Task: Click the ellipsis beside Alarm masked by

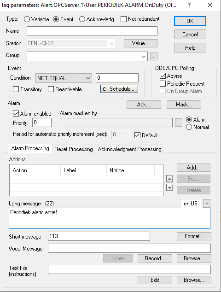Action: pos(179,123)
